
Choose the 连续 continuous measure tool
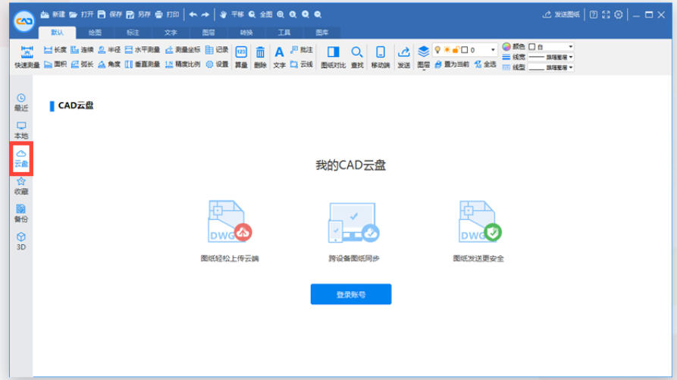(82, 50)
